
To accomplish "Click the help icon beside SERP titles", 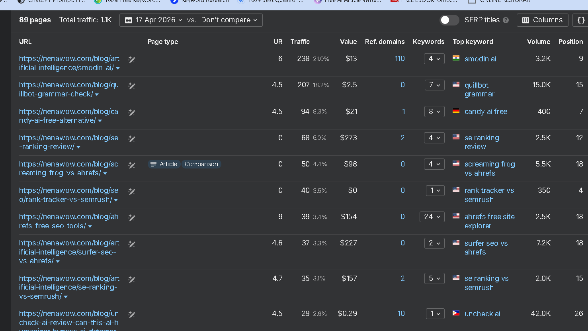I will tap(506, 20).
